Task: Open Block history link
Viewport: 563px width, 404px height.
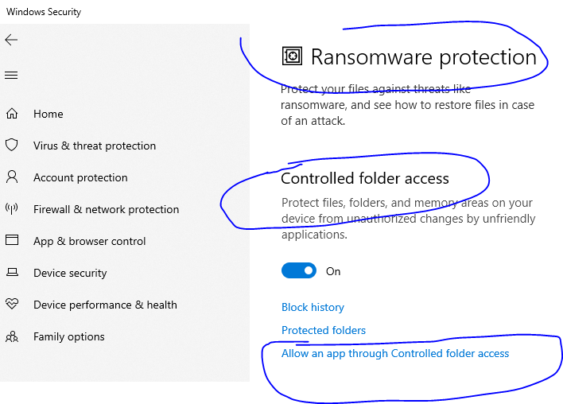Action: 313,308
